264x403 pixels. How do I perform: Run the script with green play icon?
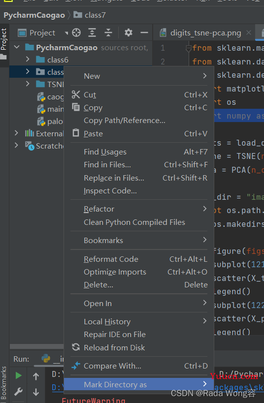(x=18, y=375)
